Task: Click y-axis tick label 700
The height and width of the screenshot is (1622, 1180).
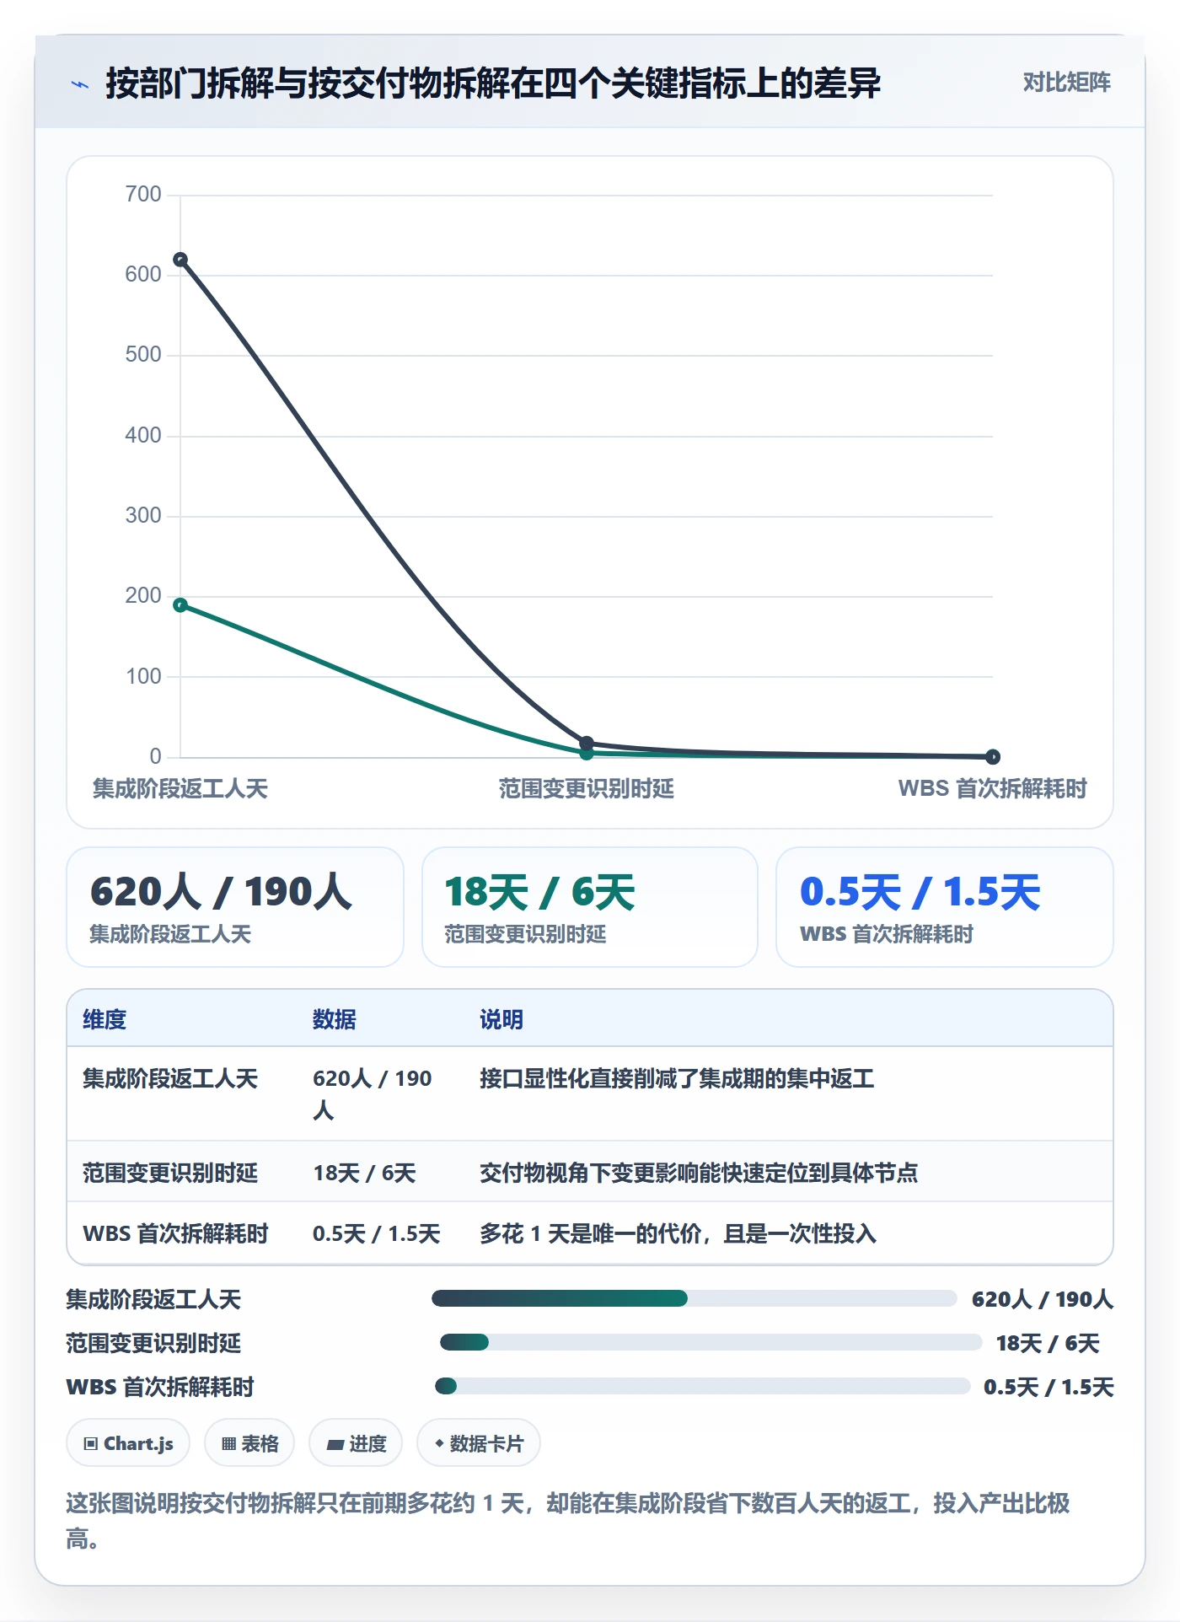Action: pyautogui.click(x=143, y=194)
